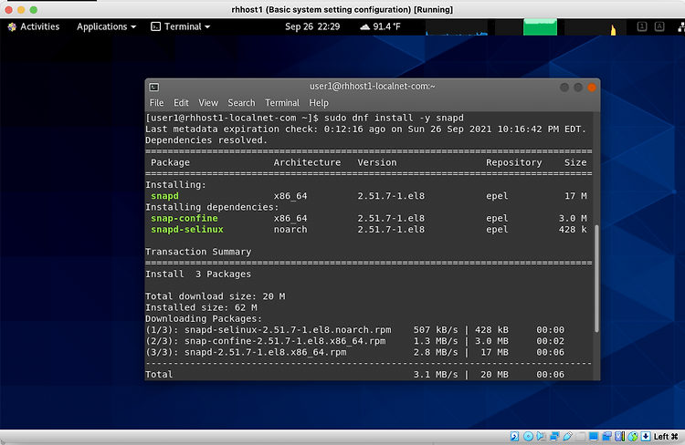The image size is (685, 445).
Task: Click the green snapd package name
Action: (164, 196)
